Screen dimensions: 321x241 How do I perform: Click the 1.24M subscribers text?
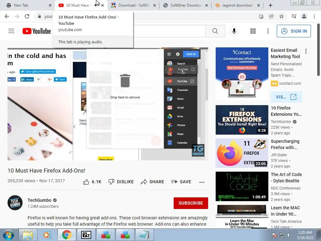coord(43,206)
